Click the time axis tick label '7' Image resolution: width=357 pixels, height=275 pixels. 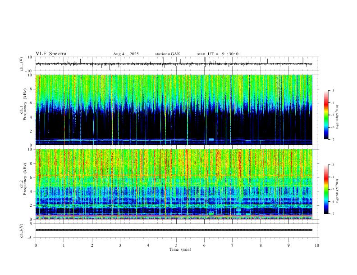click(233, 245)
